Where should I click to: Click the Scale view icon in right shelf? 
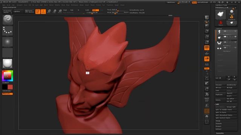coord(207,89)
